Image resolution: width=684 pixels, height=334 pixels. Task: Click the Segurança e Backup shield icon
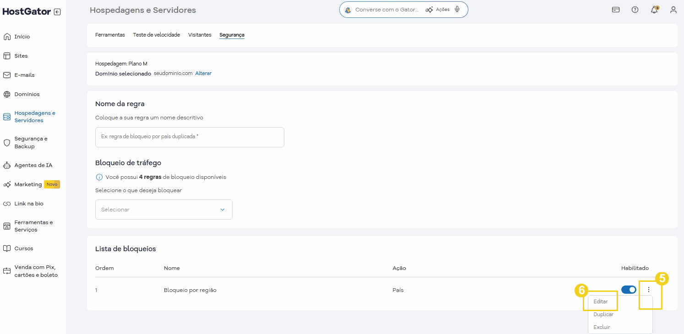coord(6,142)
